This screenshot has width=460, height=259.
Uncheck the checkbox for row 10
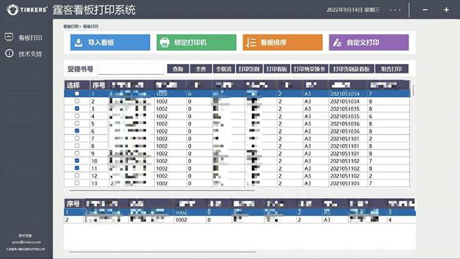point(77,160)
